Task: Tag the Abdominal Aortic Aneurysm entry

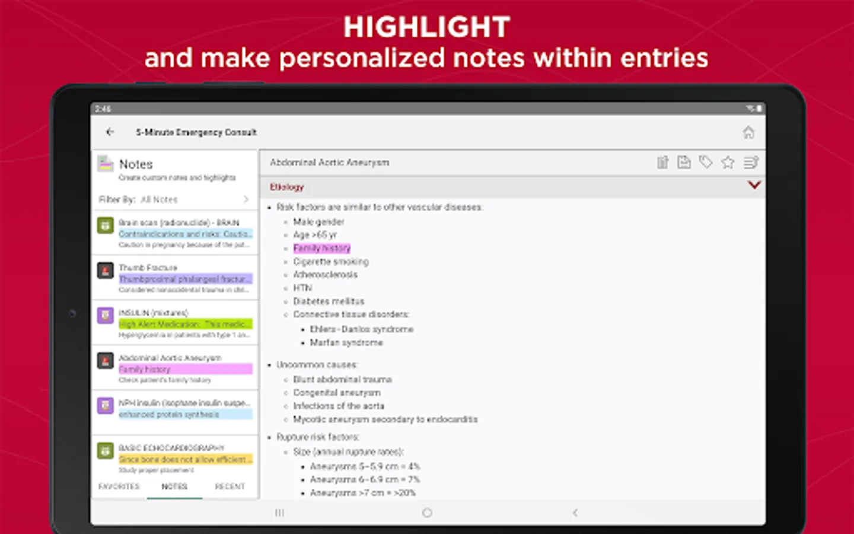Action: pyautogui.click(x=706, y=162)
